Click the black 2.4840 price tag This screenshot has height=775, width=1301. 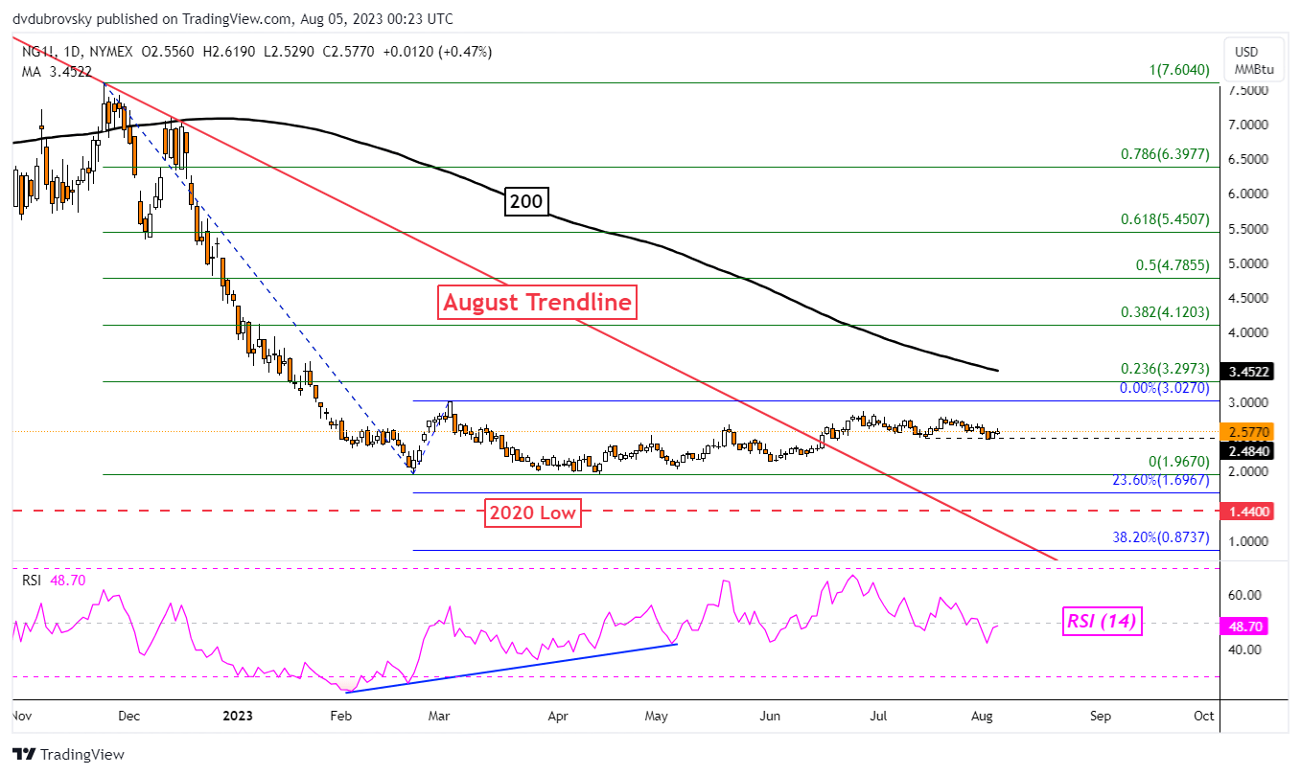tap(1247, 450)
